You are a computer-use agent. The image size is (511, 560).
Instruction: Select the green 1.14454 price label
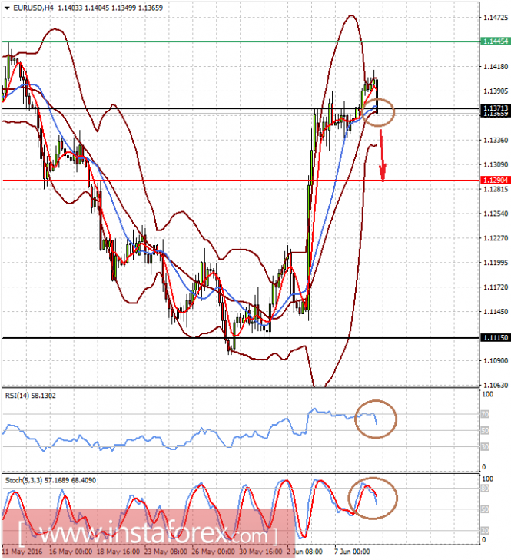(495, 41)
